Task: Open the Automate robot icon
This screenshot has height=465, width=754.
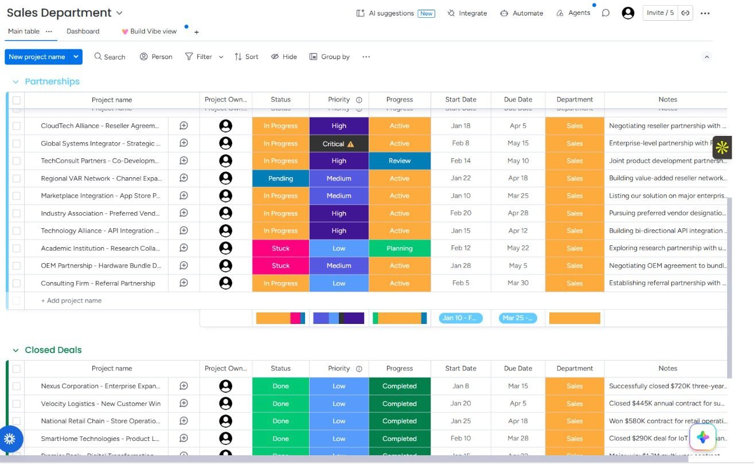Action: coord(504,13)
